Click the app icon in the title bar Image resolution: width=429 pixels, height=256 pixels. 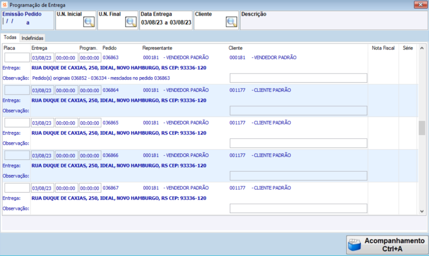(x=4, y=5)
